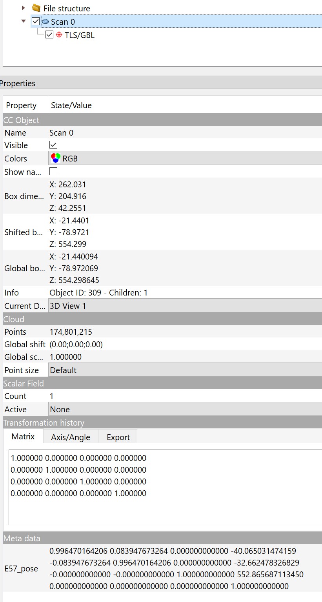322x602 pixels.
Task: Toggle visibility checkbox for Scan 0
Action: tap(36, 22)
